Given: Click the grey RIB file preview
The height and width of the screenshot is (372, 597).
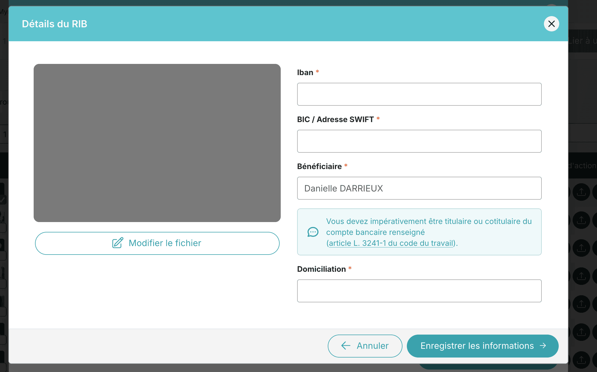Looking at the screenshot, I should [x=157, y=143].
